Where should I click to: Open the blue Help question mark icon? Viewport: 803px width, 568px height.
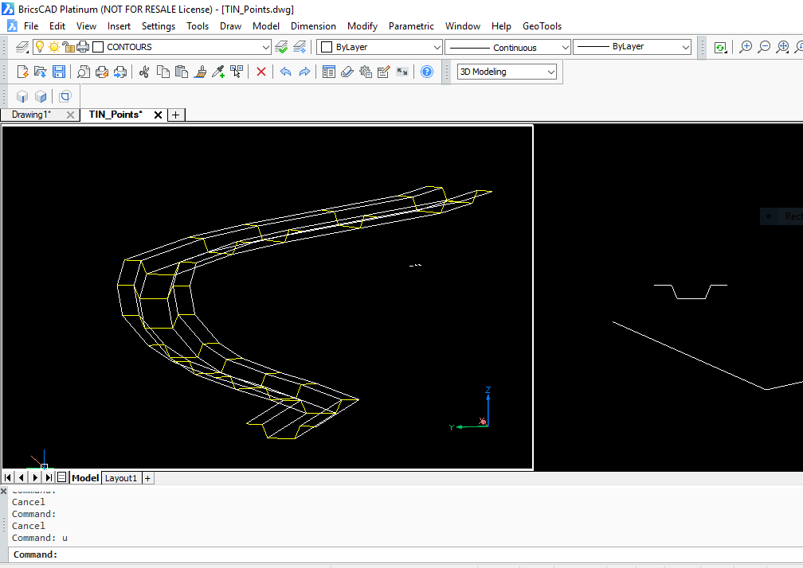point(427,72)
